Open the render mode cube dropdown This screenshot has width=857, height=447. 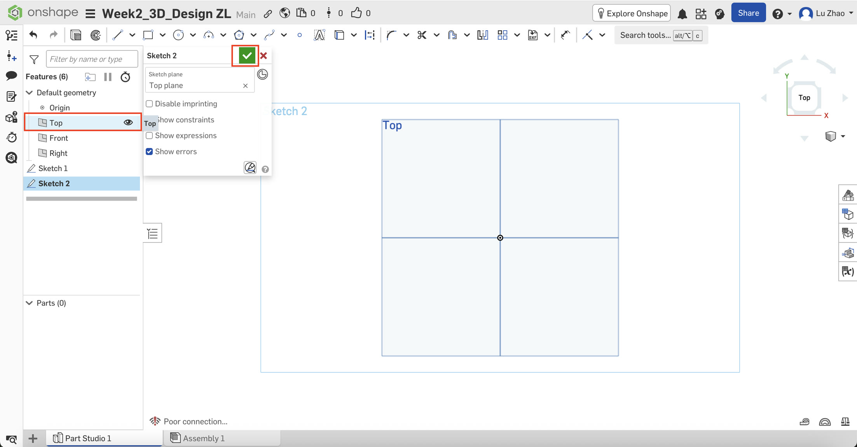click(843, 136)
